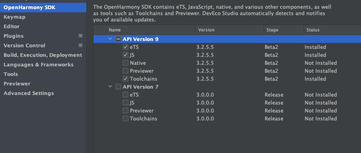
Task: Check Toolchains 3.0.0.0 checkbox
Action: tap(126, 119)
